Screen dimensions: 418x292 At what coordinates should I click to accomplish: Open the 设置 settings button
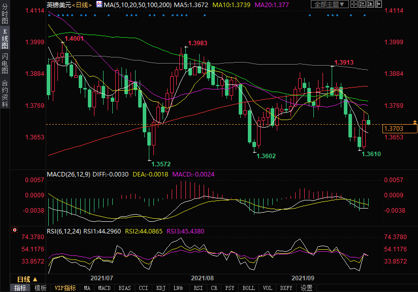pos(306,288)
